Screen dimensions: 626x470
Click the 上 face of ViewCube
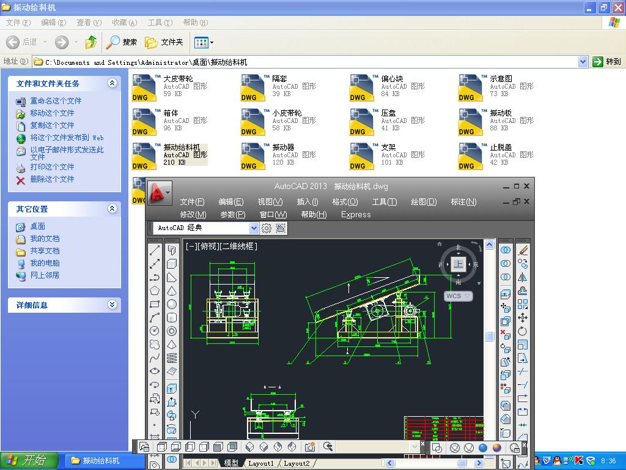pos(458,264)
